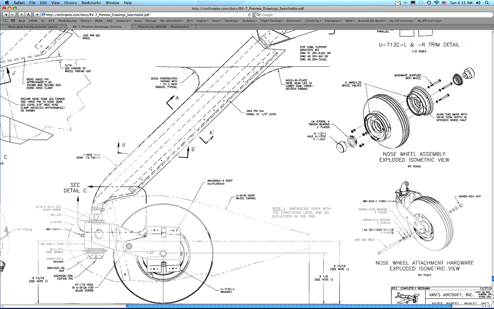Viewport: 494px width, 309px height.
Task: Click the forward navigation arrow
Action: click(x=13, y=15)
